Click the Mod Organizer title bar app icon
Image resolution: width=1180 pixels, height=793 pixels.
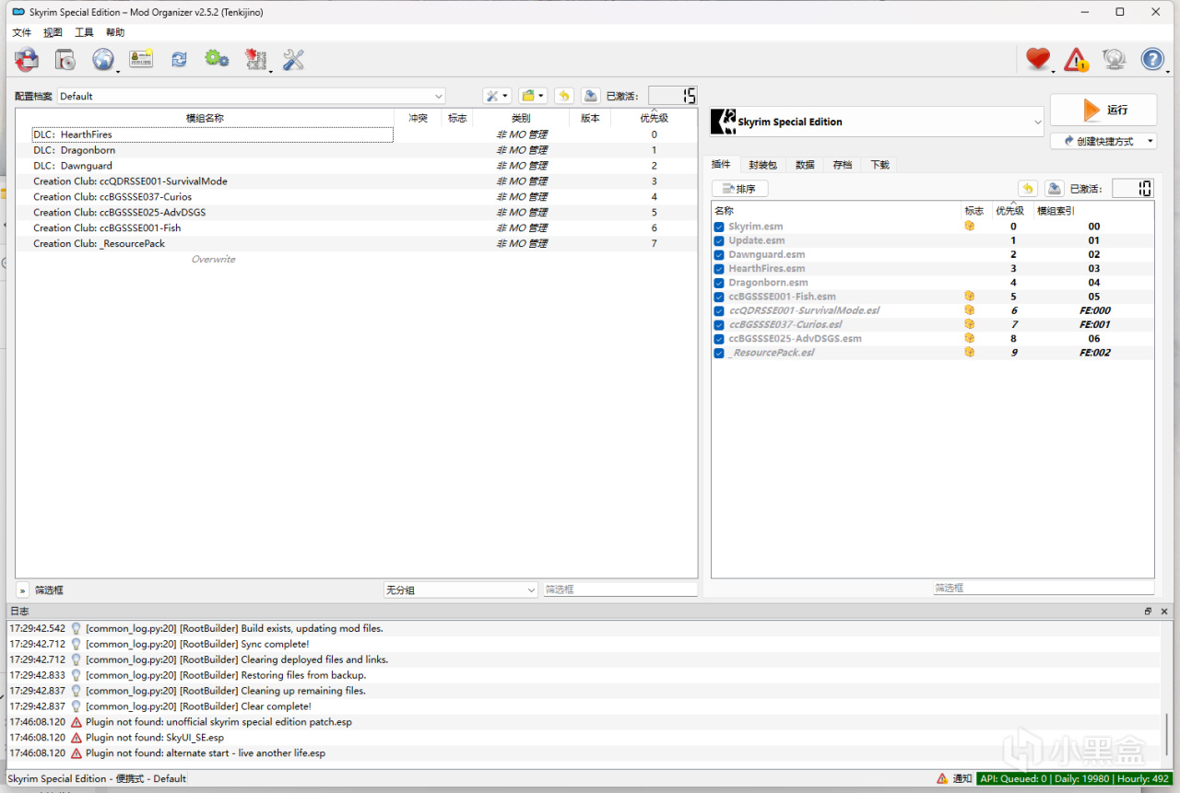(x=18, y=12)
